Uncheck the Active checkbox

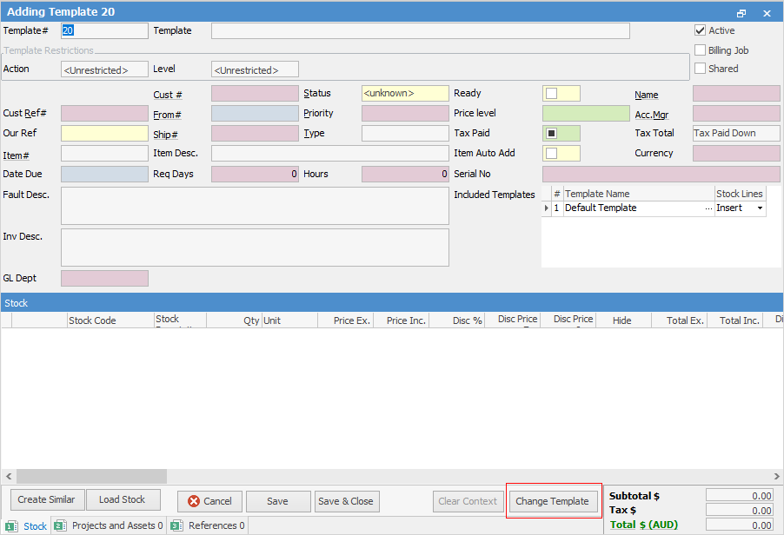click(701, 30)
